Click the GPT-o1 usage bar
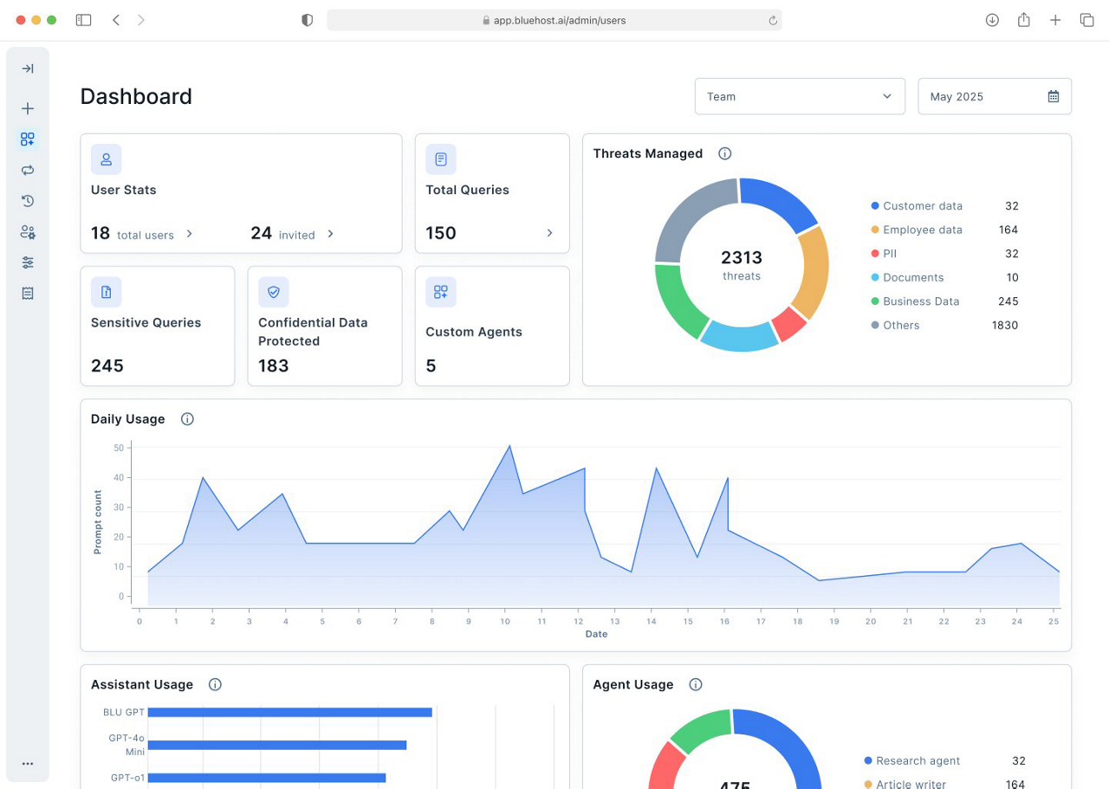1109x789 pixels. click(x=267, y=778)
